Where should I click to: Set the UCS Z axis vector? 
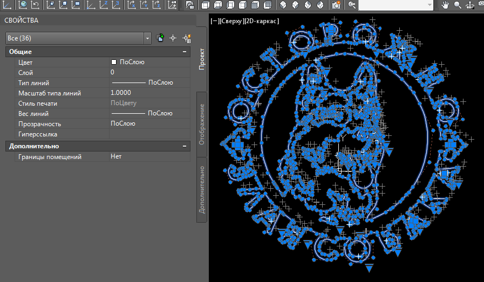point(104,5)
